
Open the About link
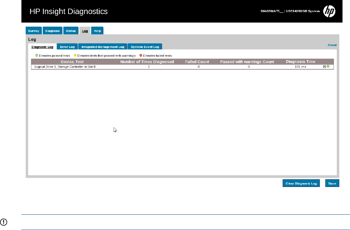332,45
